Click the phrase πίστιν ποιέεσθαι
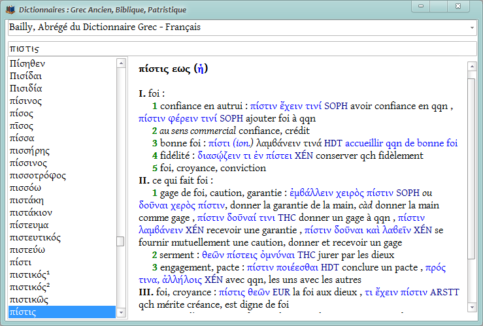The image size is (483, 326). pos(282,267)
